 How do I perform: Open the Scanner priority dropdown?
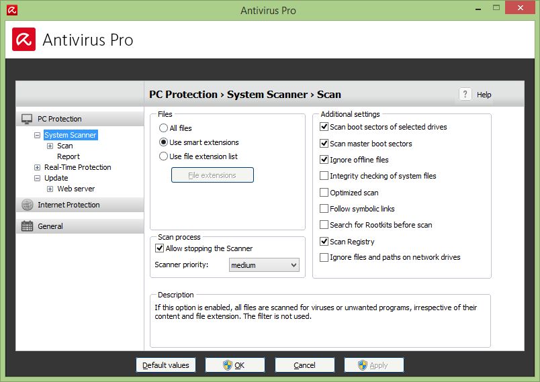(x=264, y=265)
